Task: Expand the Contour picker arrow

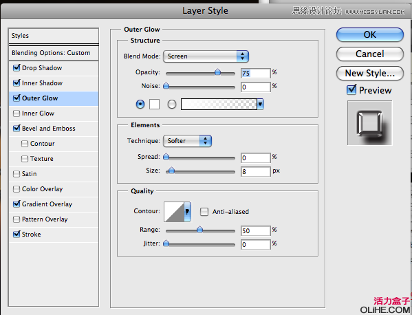Action: [187, 212]
